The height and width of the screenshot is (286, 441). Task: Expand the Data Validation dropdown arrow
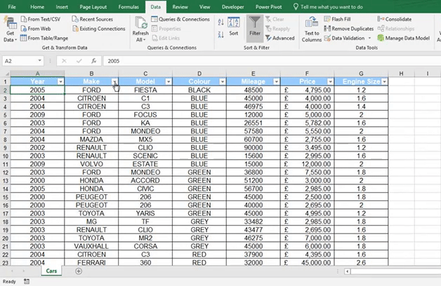click(x=368, y=38)
